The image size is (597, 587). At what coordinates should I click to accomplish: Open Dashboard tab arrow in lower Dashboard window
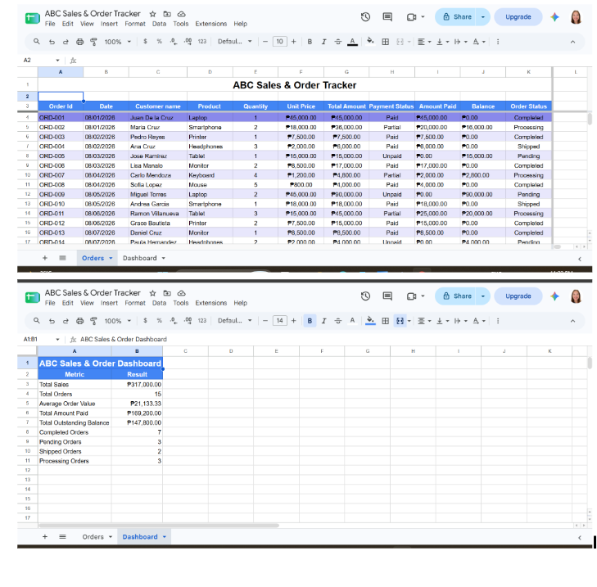tap(165, 537)
